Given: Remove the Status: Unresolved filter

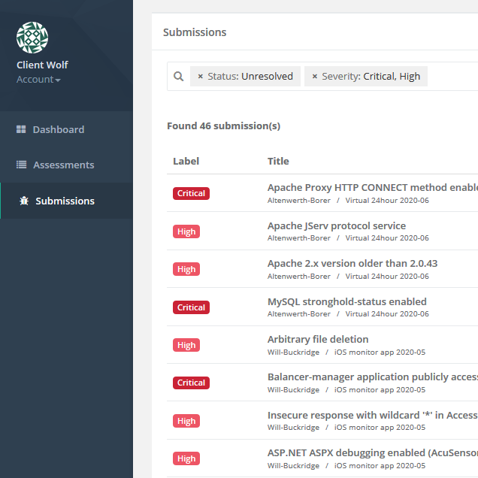Looking at the screenshot, I should point(200,76).
